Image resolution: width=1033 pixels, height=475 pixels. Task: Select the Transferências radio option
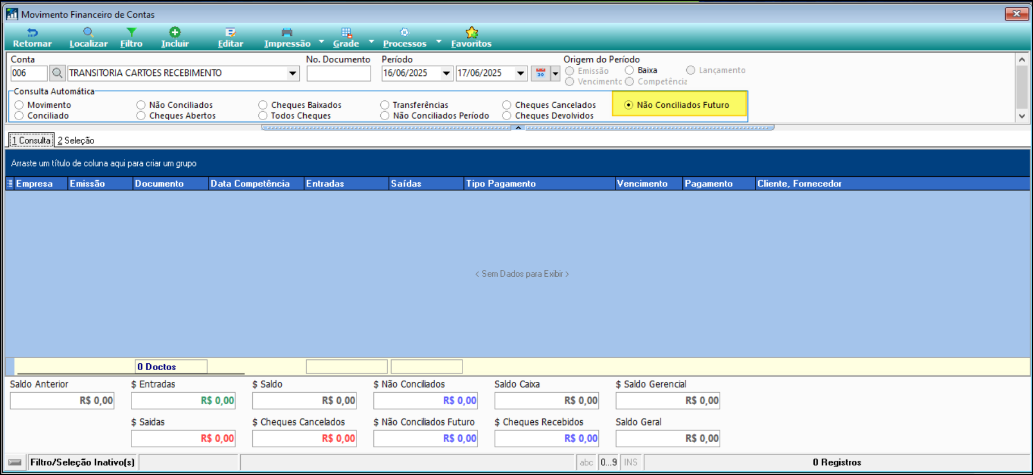pos(385,105)
